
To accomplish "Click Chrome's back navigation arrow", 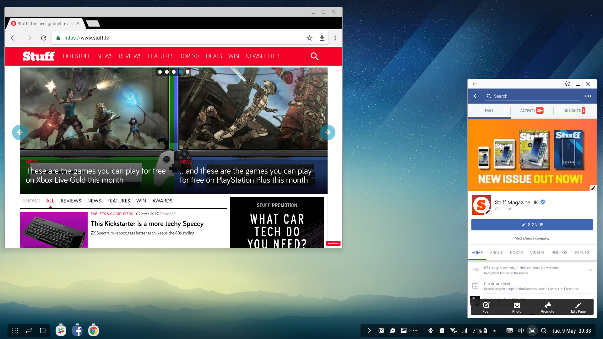I will pyautogui.click(x=14, y=38).
